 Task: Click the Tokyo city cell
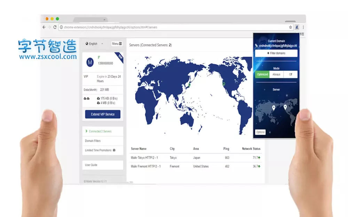point(173,158)
